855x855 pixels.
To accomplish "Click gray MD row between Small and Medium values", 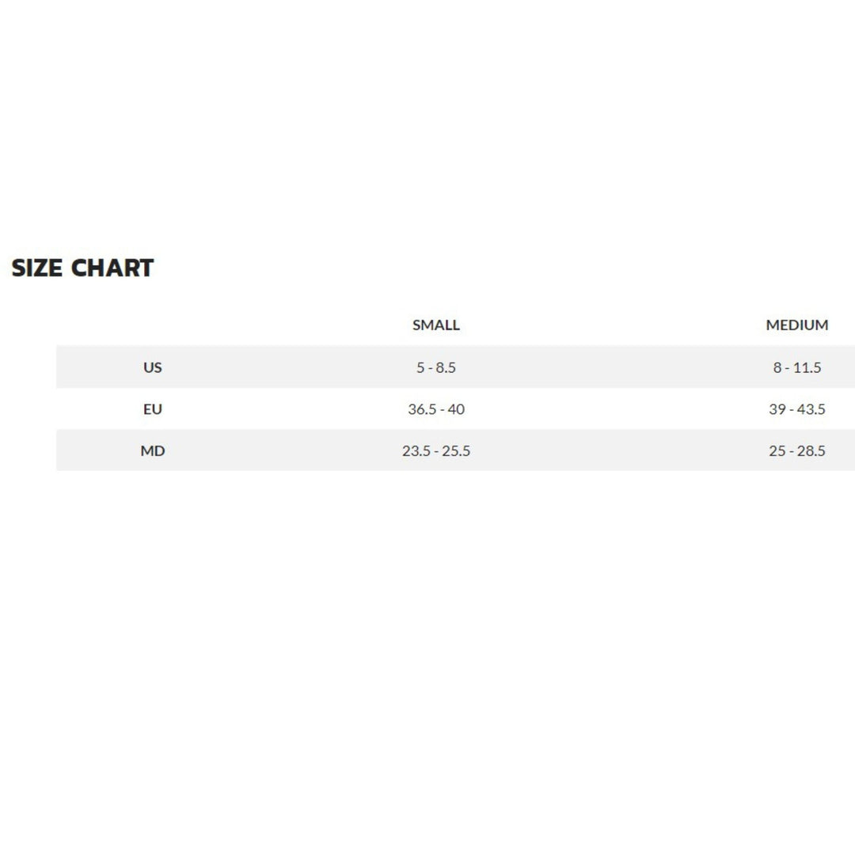I will (617, 451).
